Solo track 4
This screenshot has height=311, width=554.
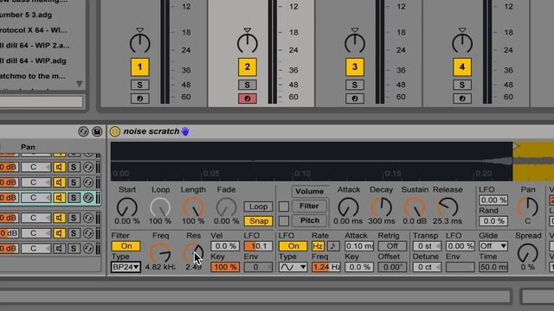point(462,85)
